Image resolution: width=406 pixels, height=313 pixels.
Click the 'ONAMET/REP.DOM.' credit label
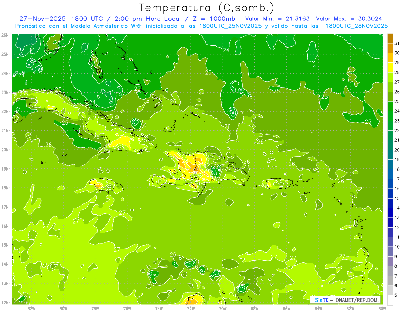(x=357, y=300)
